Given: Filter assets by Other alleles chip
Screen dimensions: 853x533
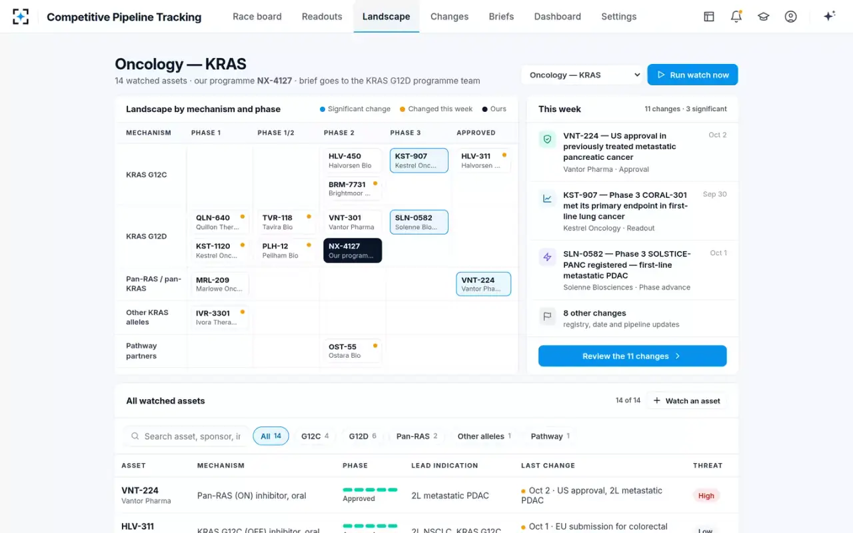Looking at the screenshot, I should (484, 436).
